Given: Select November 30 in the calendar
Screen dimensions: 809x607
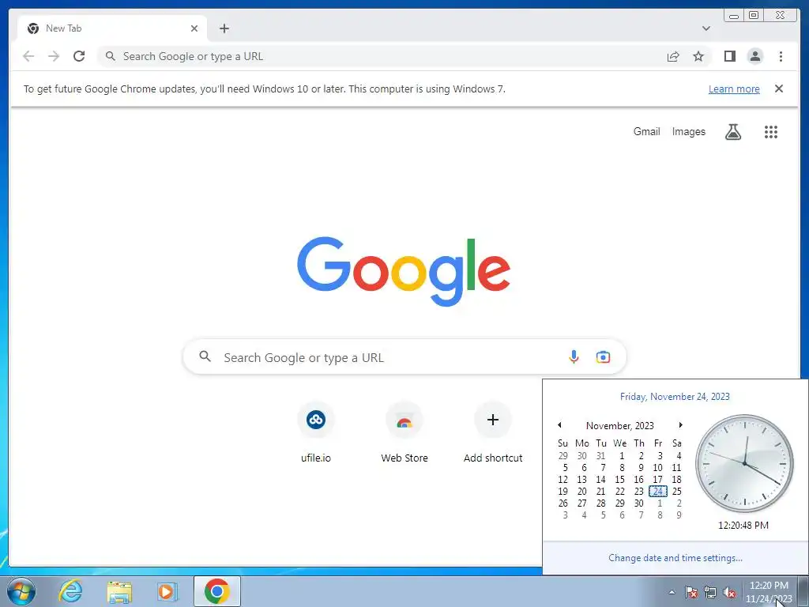Looking at the screenshot, I should 638,503.
